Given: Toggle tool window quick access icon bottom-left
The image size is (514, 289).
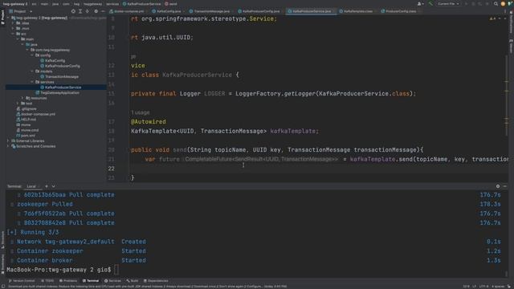Looking at the screenshot, I should coord(3,286).
